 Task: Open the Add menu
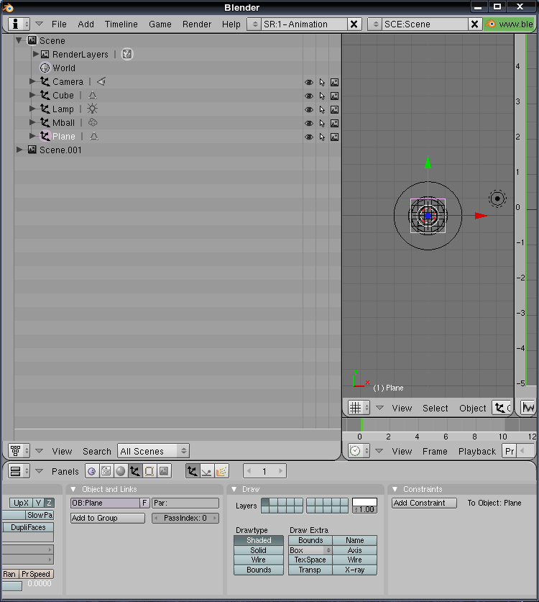coord(86,24)
